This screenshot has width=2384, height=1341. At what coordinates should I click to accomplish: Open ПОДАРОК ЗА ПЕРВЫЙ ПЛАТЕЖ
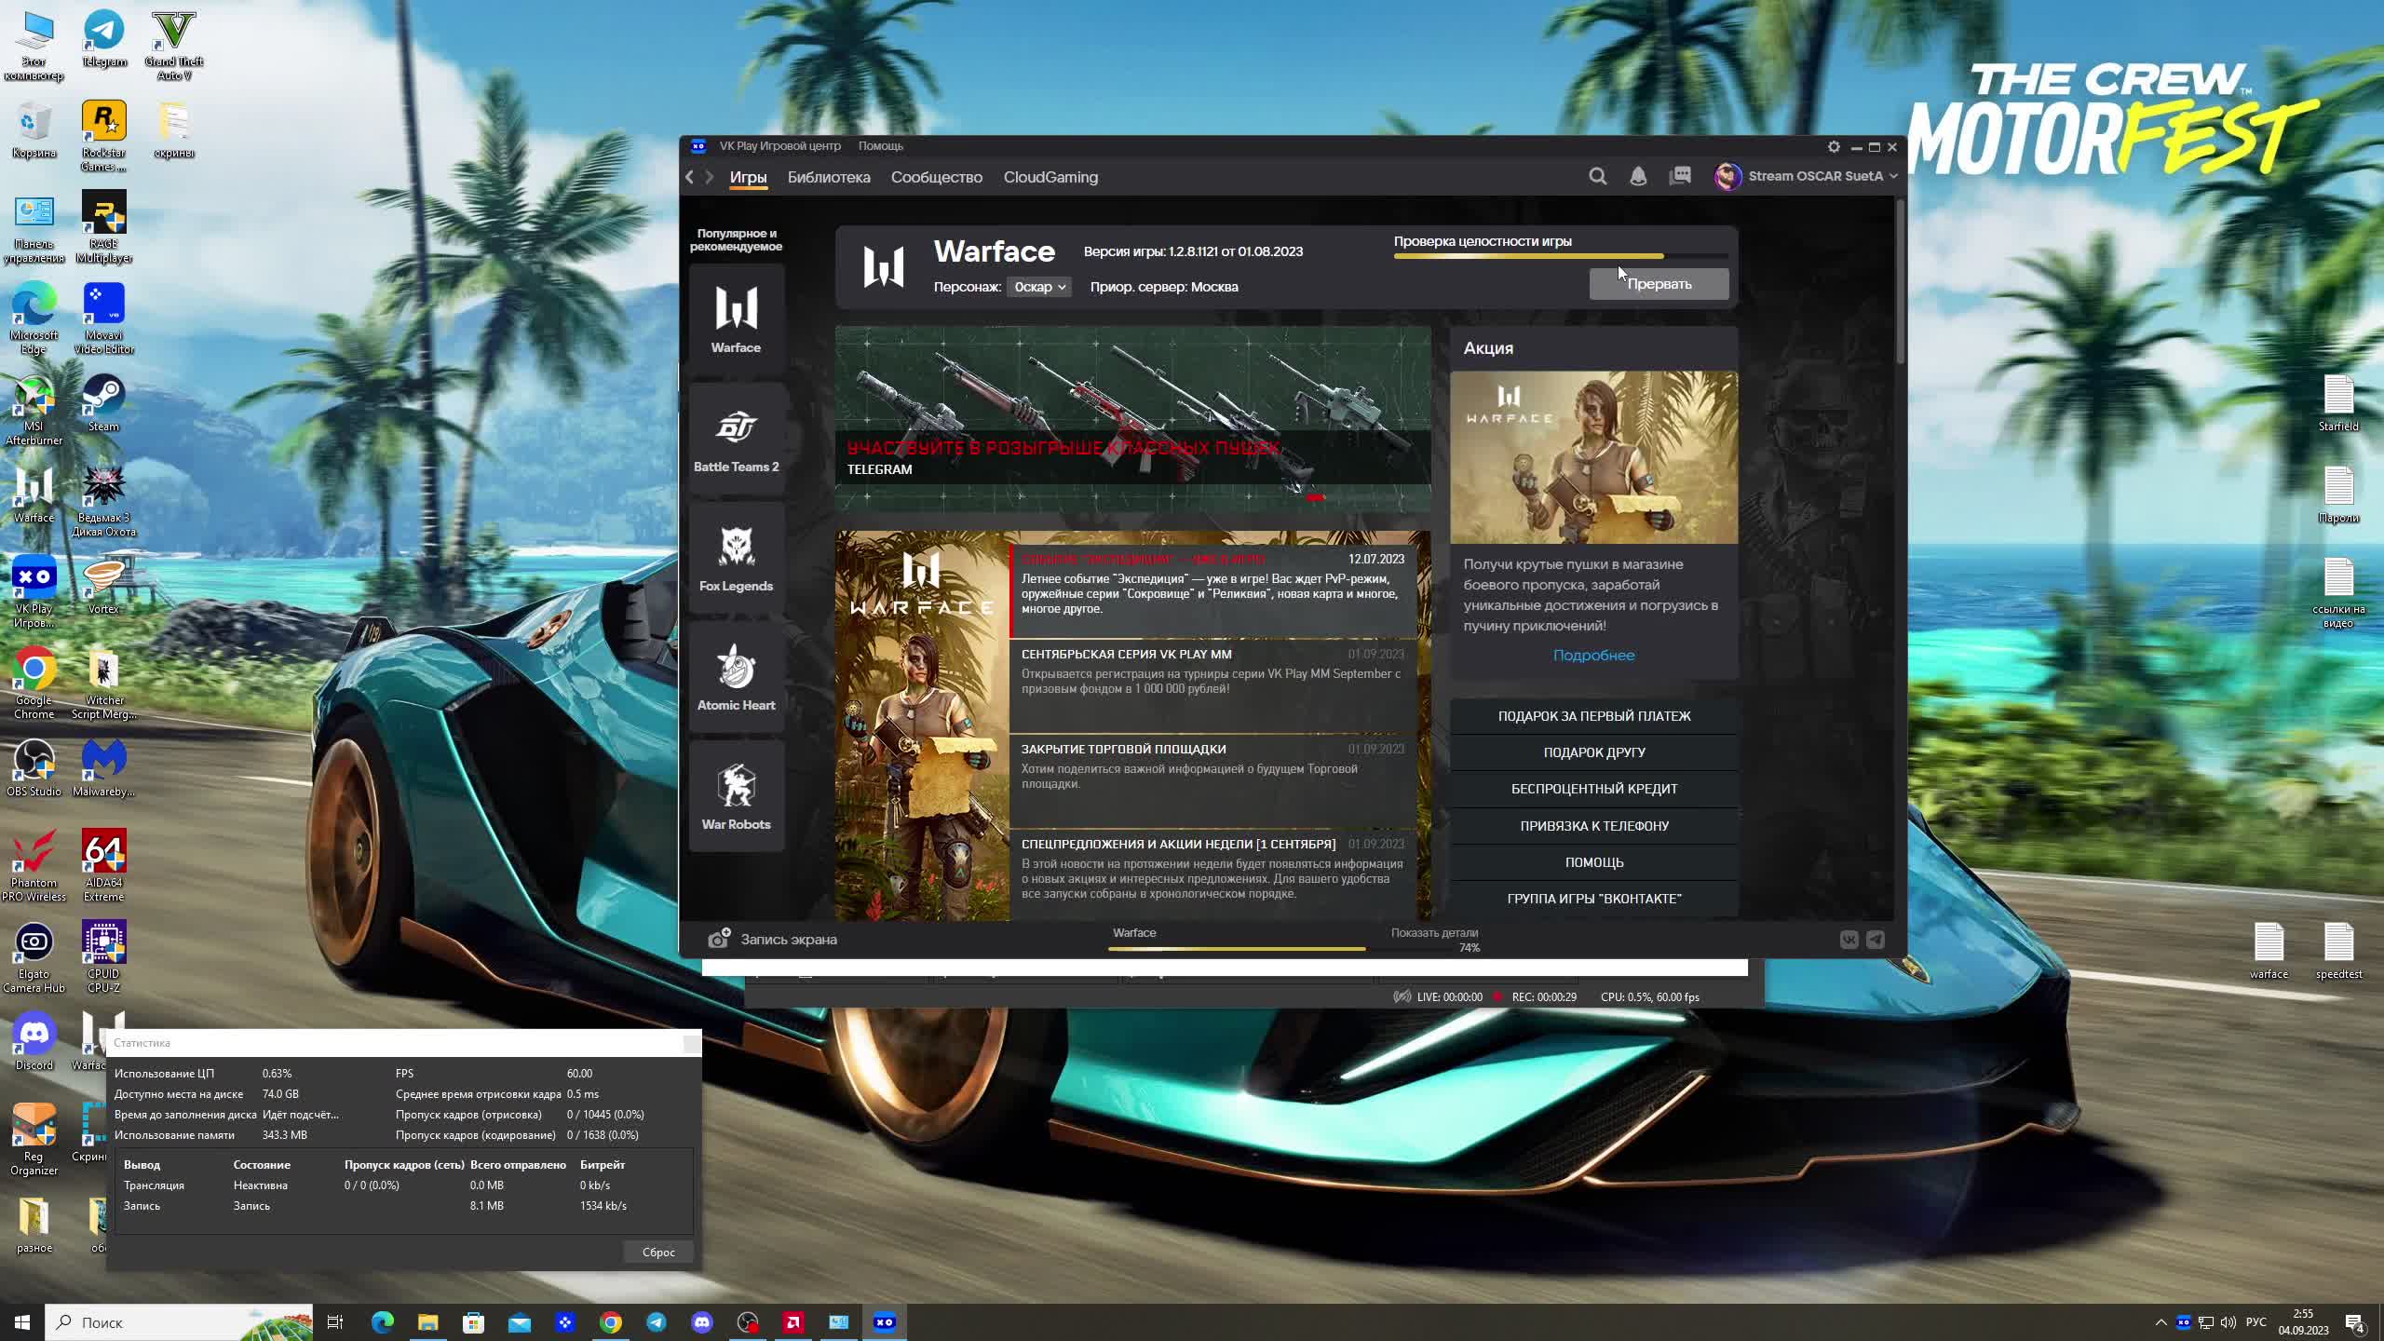tap(1593, 716)
